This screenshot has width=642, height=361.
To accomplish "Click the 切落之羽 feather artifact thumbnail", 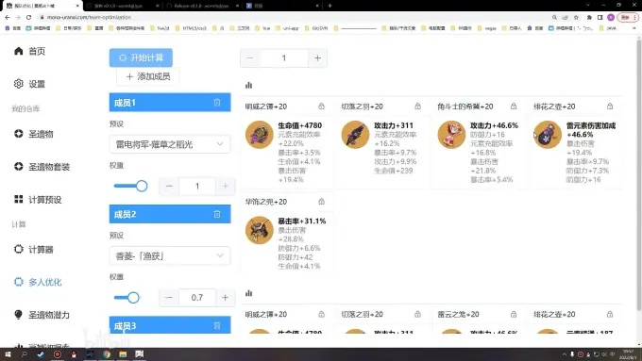I will (x=355, y=135).
